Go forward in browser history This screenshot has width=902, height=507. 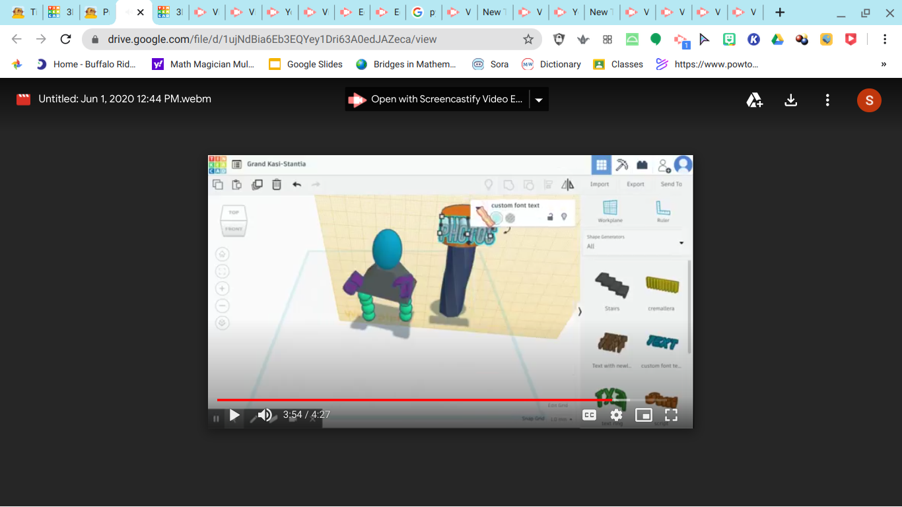[x=41, y=39]
